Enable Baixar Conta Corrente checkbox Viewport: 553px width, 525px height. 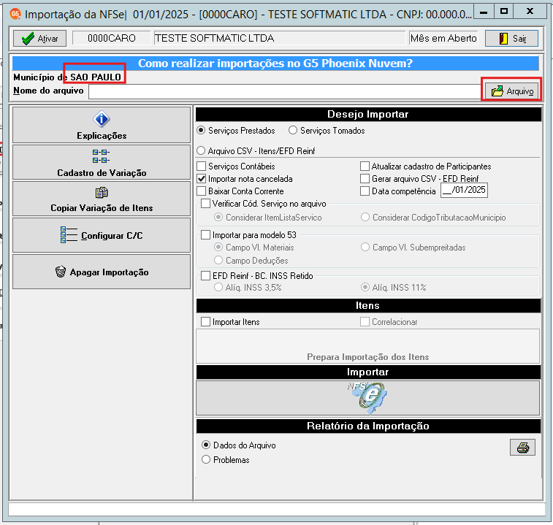pyautogui.click(x=240, y=191)
